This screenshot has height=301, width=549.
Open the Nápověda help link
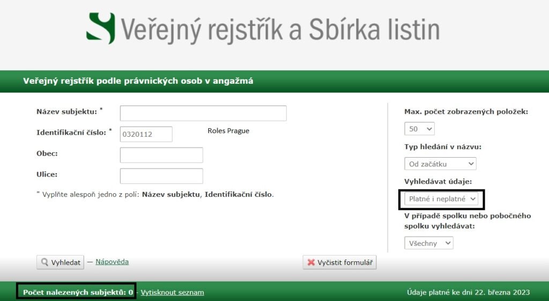pos(112,262)
